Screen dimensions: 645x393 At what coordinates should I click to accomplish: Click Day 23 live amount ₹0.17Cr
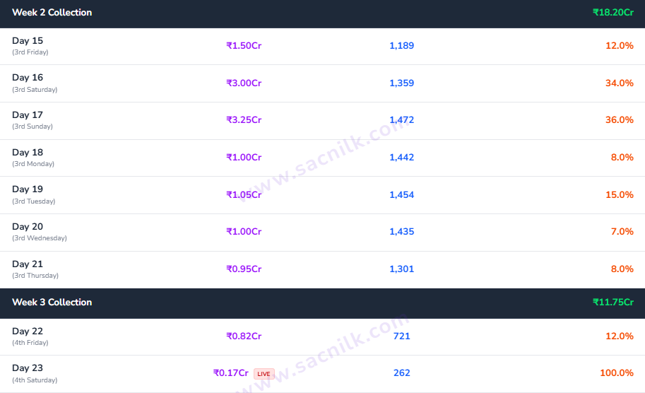pos(231,373)
